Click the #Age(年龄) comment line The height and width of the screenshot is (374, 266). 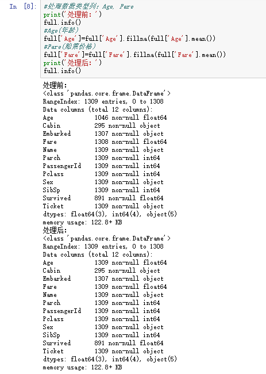pyautogui.click(x=61, y=30)
